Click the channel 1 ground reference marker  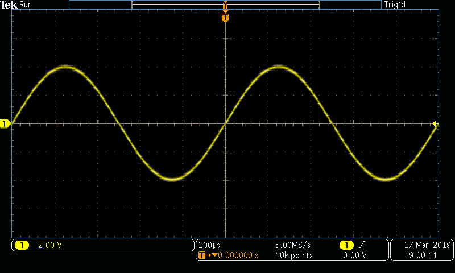[x=5, y=123]
